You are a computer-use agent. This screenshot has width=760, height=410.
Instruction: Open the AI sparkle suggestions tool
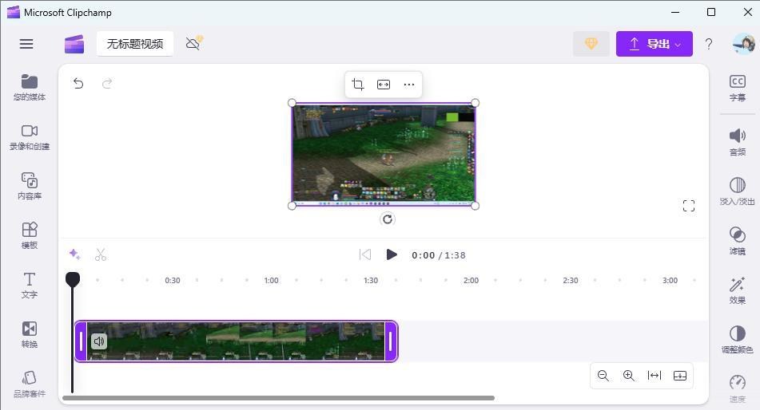[x=74, y=254]
